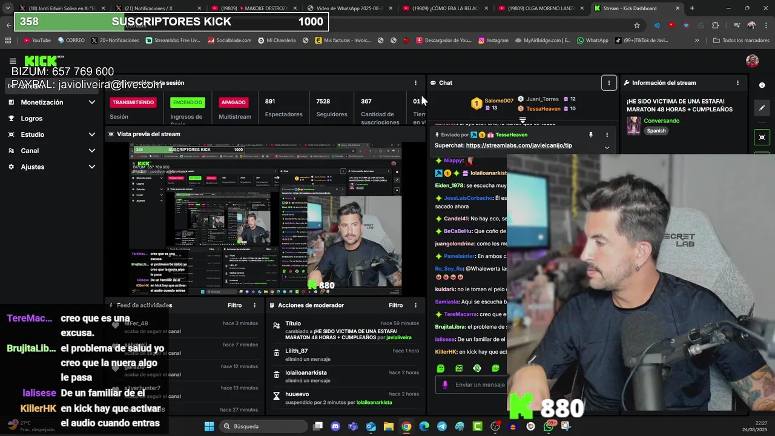Click TessaHeaven in the gift leaderboard

(543, 109)
